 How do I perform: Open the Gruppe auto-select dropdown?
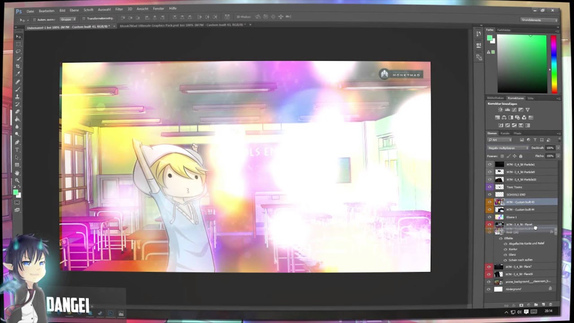68,19
